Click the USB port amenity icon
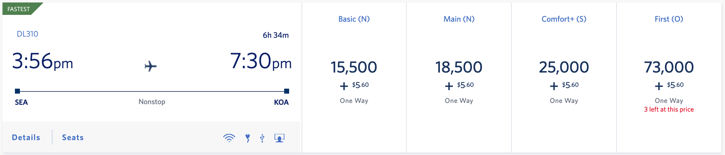 (x=262, y=138)
